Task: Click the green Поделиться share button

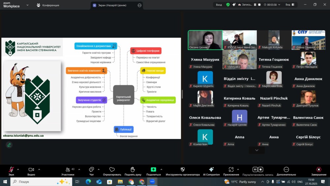Action: point(153,170)
